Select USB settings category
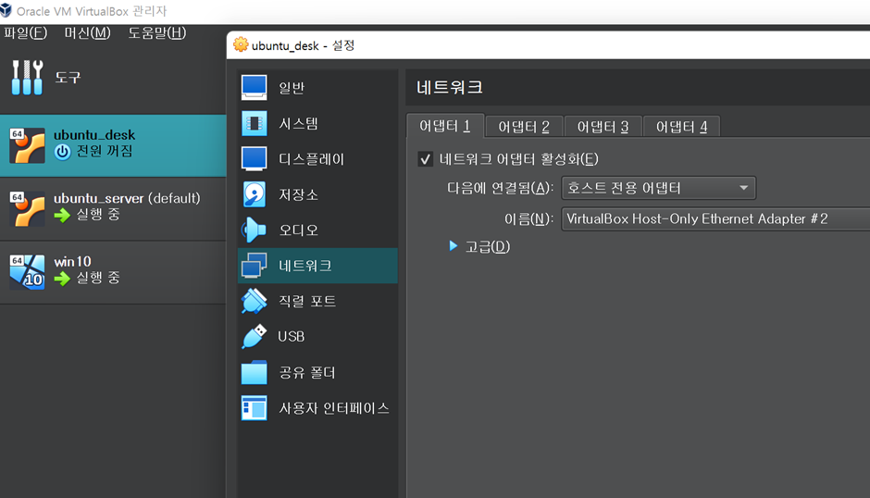The width and height of the screenshot is (870, 498). click(317, 336)
